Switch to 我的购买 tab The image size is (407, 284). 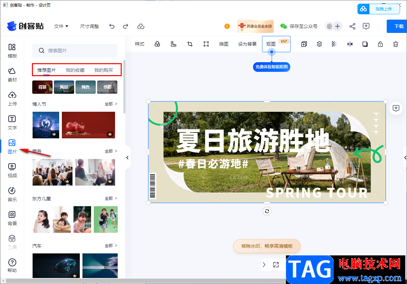tap(104, 70)
